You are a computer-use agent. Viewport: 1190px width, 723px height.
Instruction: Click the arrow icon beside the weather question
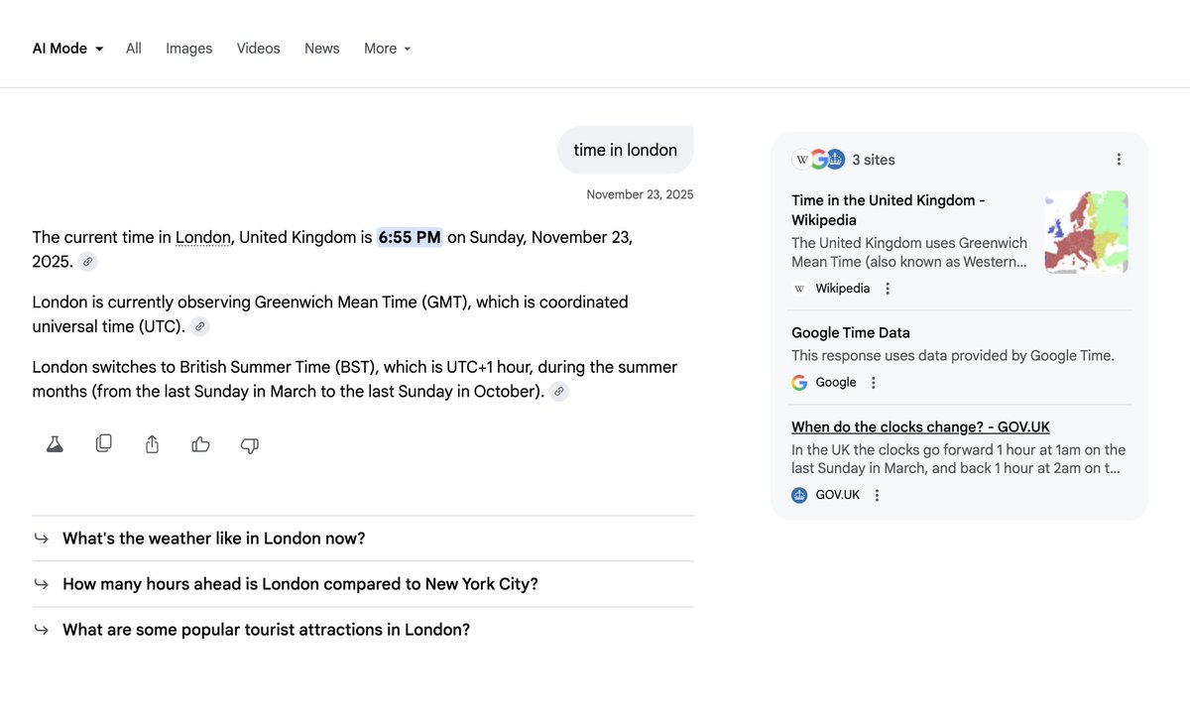[41, 539]
